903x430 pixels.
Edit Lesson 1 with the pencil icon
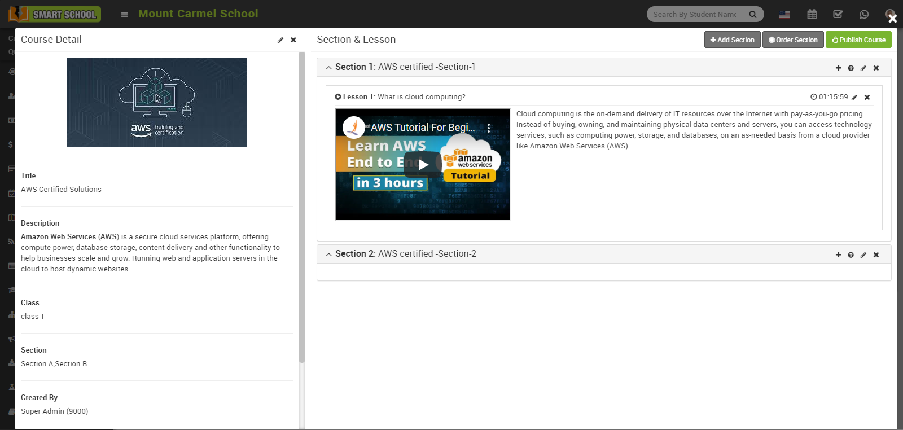click(854, 98)
